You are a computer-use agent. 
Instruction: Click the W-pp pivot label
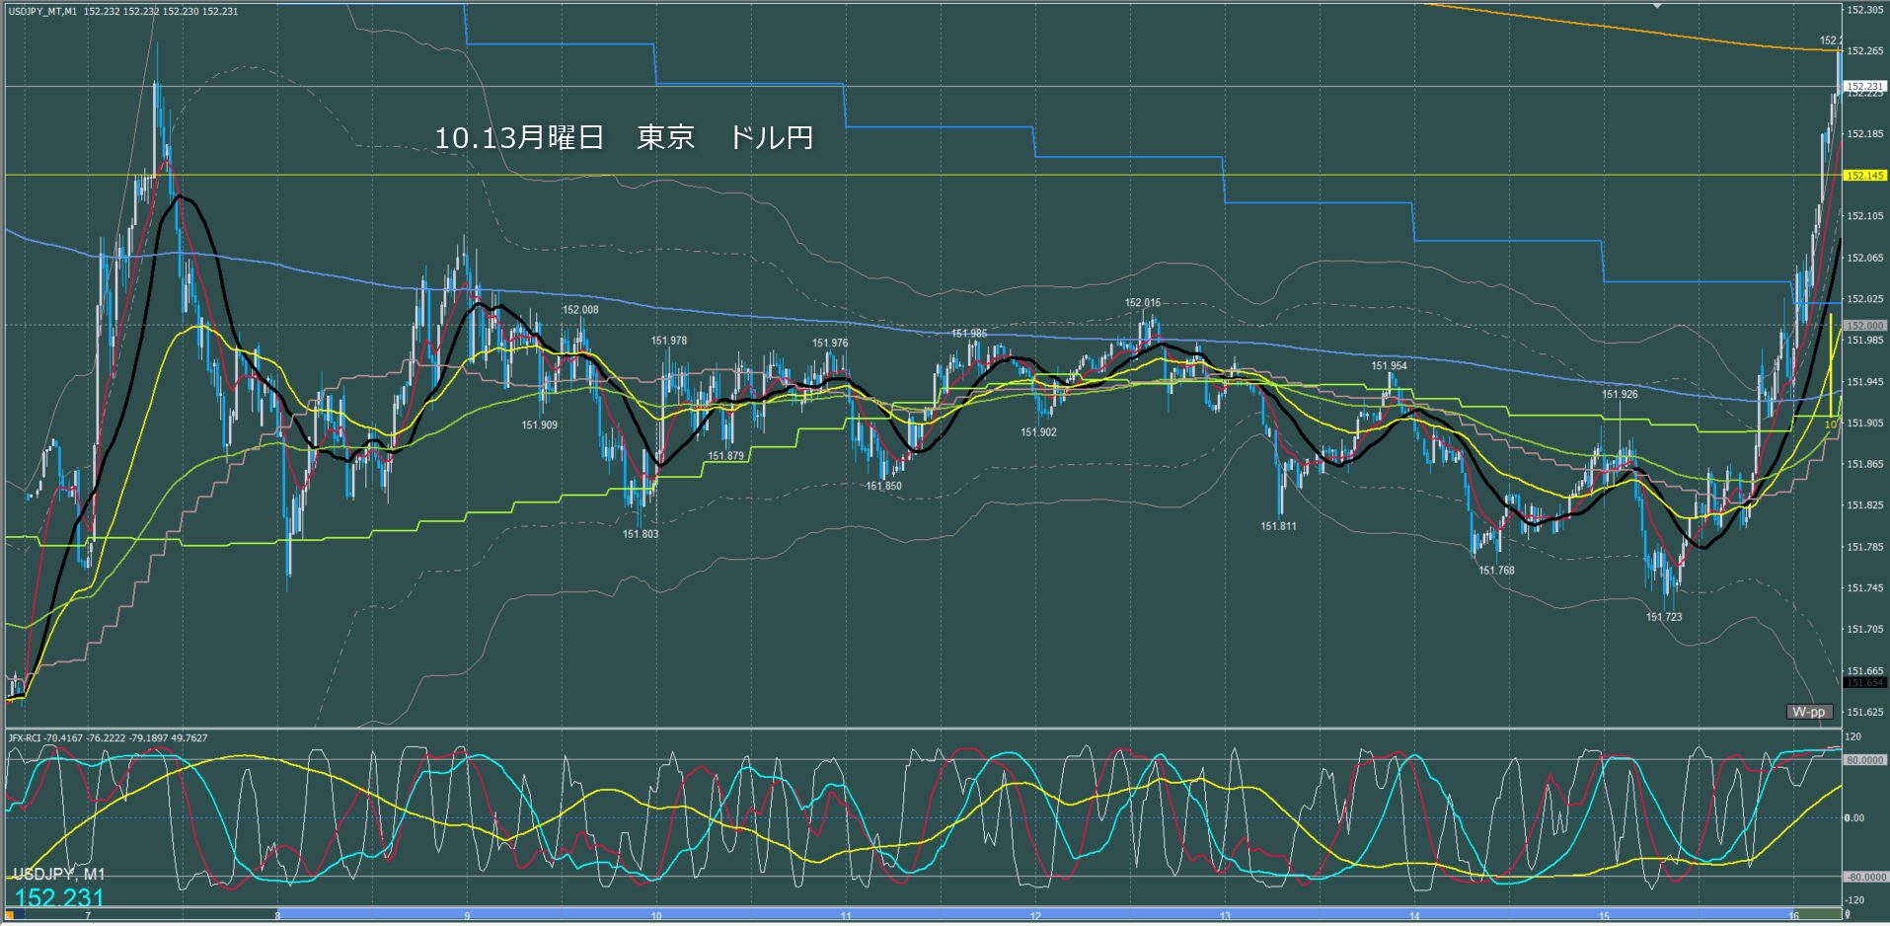pyautogui.click(x=1809, y=712)
